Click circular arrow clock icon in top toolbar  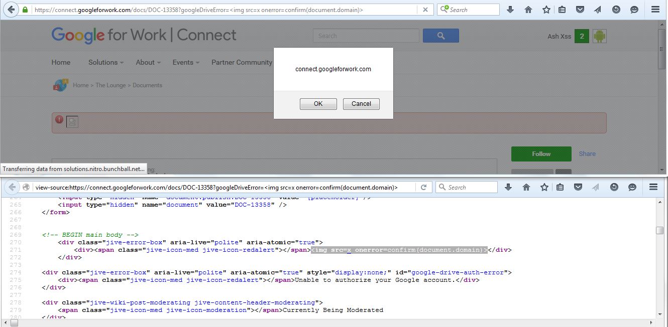coord(616,10)
